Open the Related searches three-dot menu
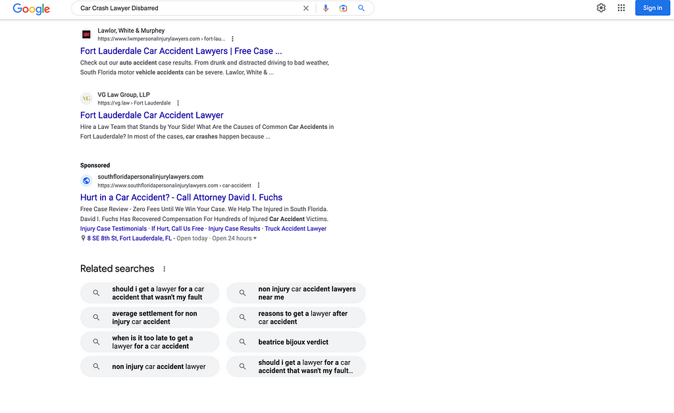This screenshot has width=674, height=413. pos(164,269)
